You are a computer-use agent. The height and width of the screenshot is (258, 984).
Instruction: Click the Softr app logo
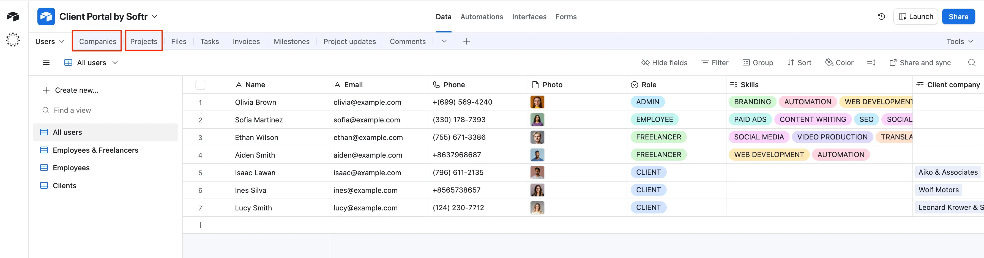tap(46, 17)
